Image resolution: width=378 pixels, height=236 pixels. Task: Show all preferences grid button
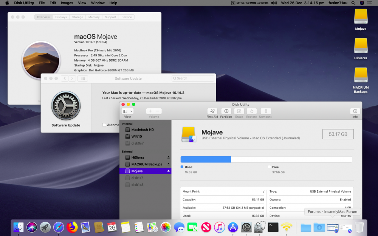83,78
